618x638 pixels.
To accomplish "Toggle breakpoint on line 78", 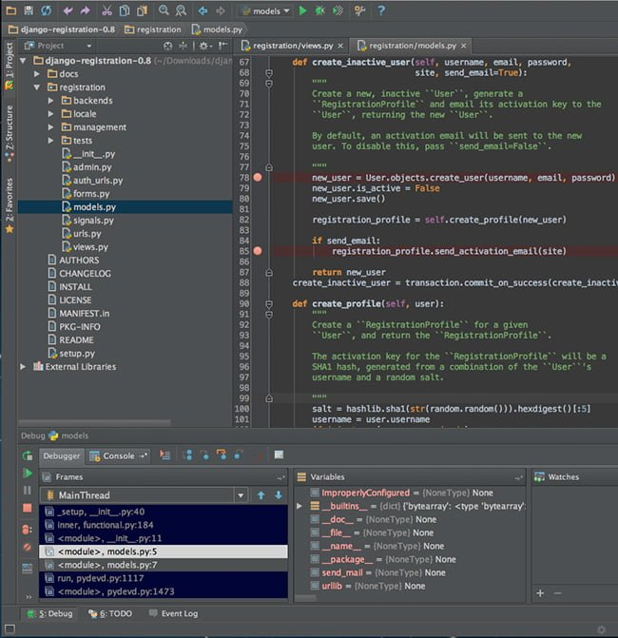I will (x=258, y=178).
